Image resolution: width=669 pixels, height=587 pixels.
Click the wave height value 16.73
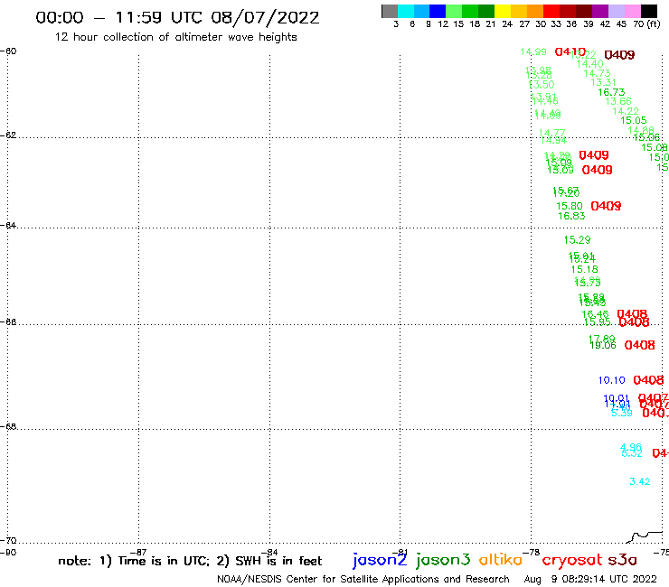pyautogui.click(x=611, y=92)
